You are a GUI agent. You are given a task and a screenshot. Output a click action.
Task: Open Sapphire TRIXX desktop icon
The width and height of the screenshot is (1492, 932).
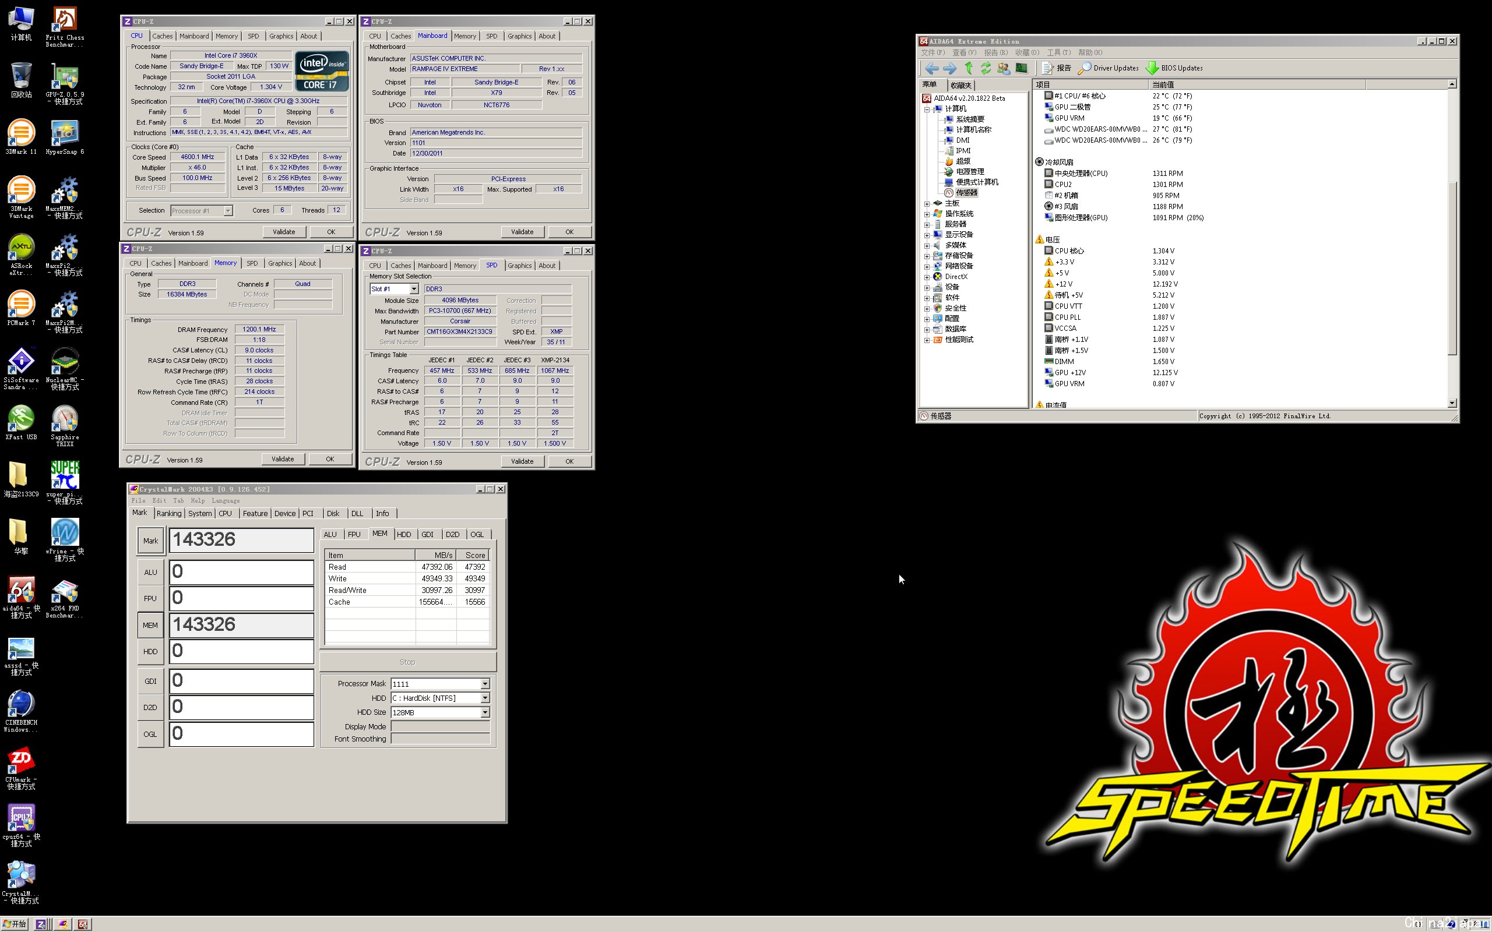(65, 426)
